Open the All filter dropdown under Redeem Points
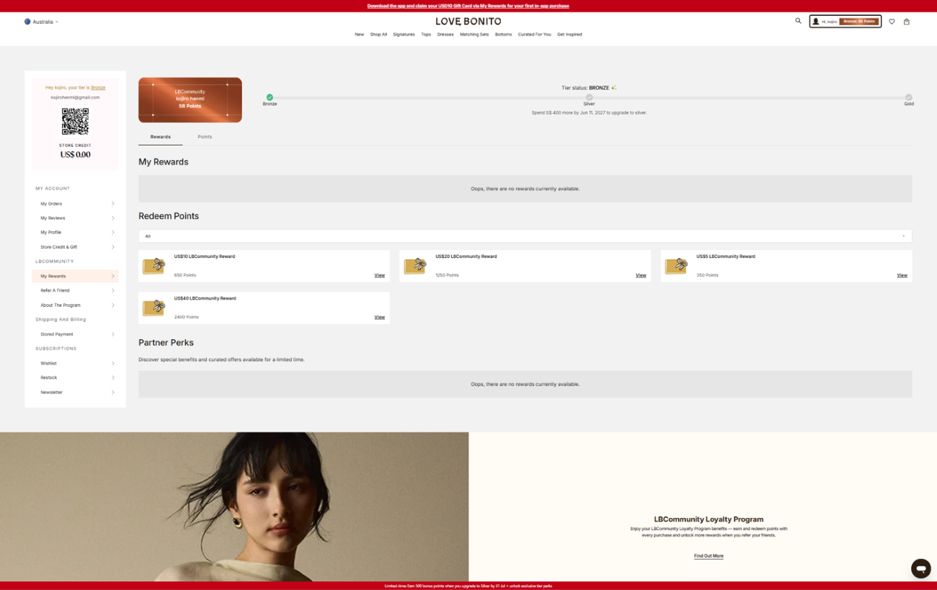 point(525,236)
